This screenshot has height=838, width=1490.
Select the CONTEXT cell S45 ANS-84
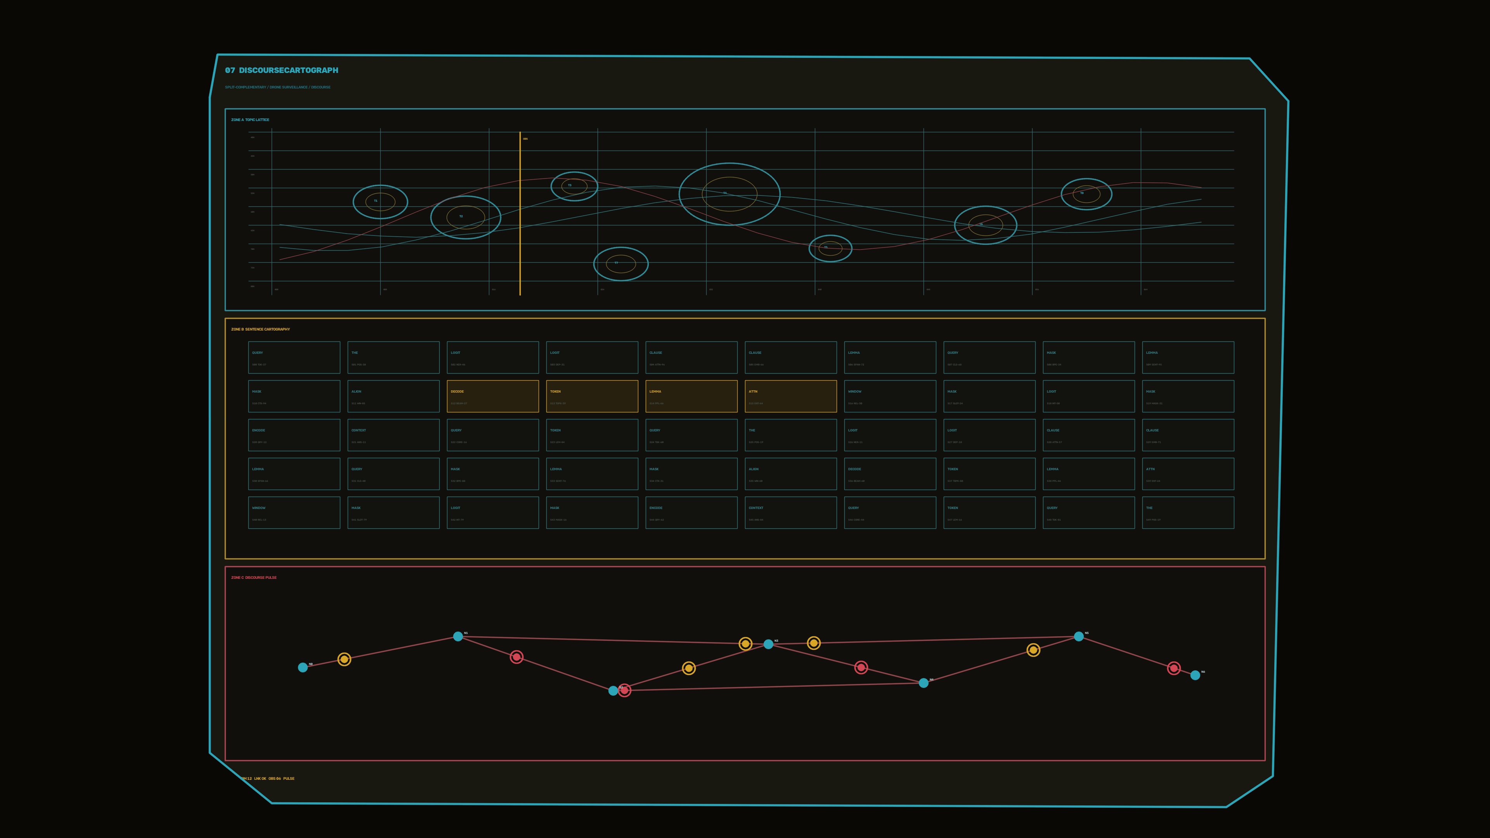click(x=791, y=512)
